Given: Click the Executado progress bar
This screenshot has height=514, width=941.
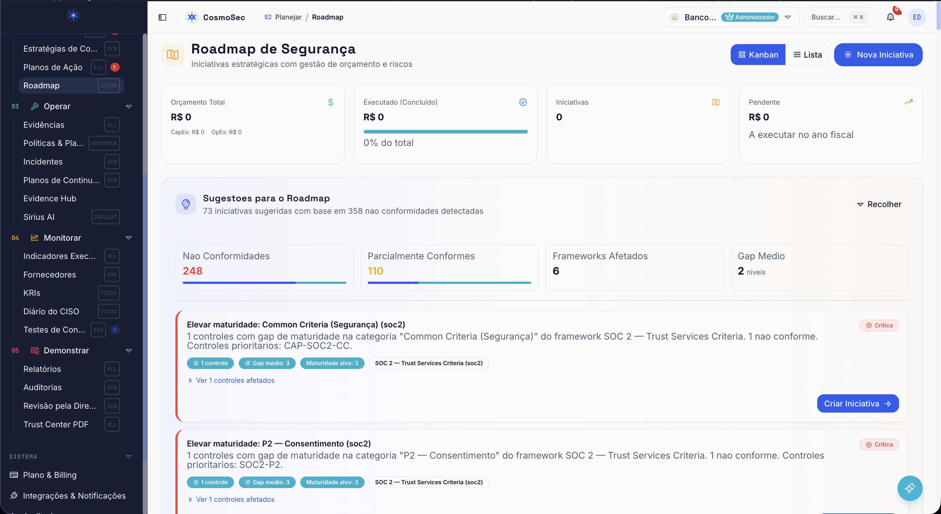Looking at the screenshot, I should point(445,132).
